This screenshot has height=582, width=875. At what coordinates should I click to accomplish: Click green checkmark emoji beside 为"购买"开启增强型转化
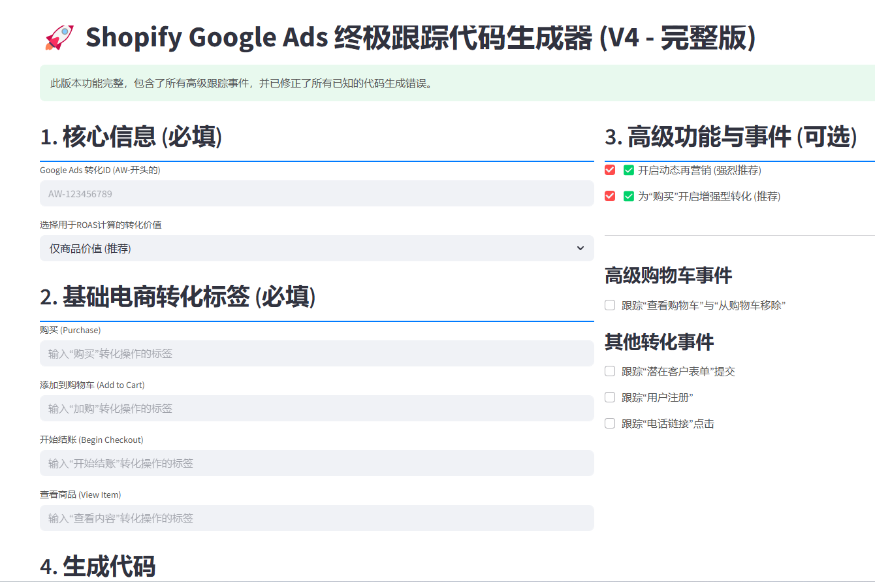(x=629, y=197)
